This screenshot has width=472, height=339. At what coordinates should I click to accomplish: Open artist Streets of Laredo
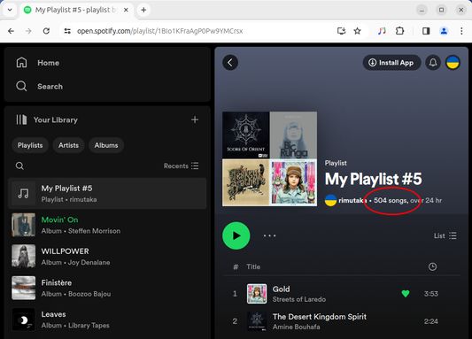(299, 299)
